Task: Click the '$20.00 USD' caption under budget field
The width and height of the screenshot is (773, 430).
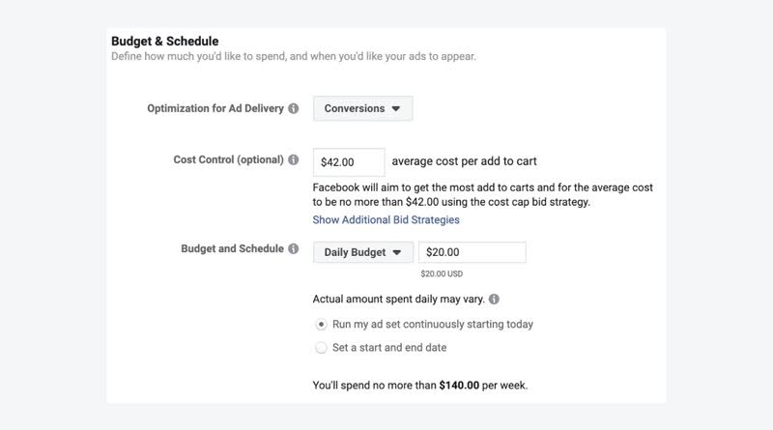Action: pos(442,273)
